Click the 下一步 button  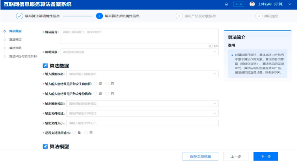coord(266,156)
